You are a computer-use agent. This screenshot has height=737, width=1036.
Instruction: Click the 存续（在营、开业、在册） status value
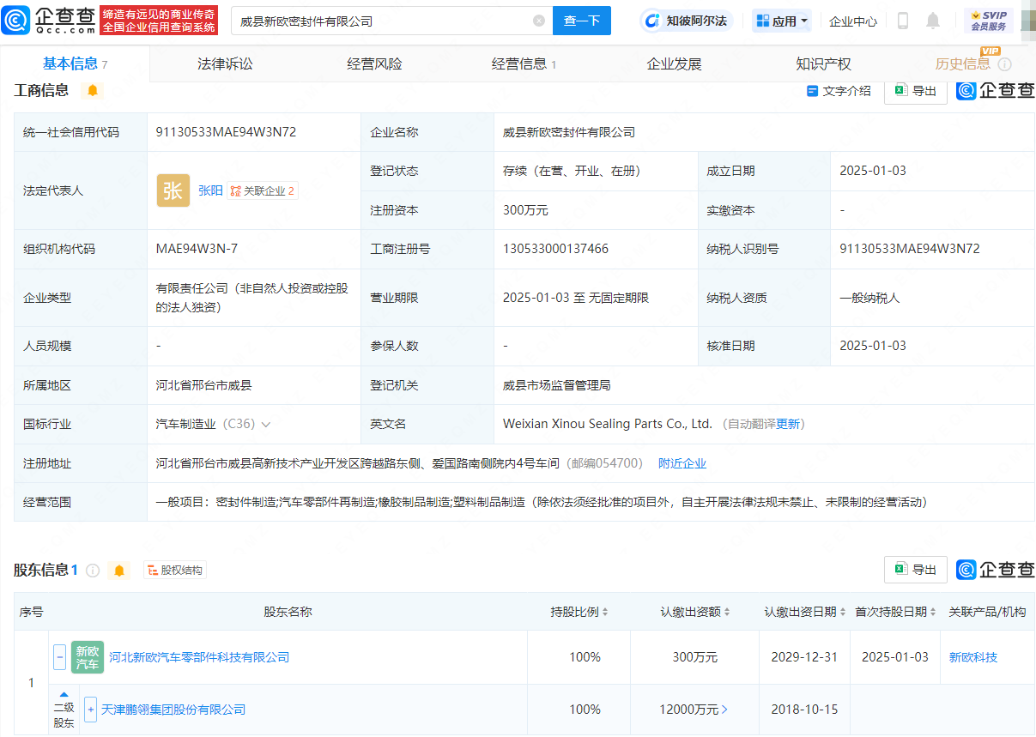coord(572,171)
